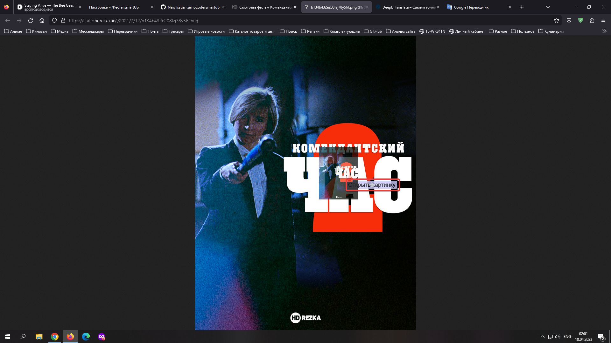Open the extensions puzzle icon

click(592, 21)
